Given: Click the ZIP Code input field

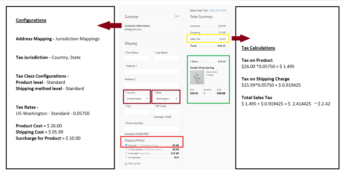Looking at the screenshot, I should coord(166,112).
